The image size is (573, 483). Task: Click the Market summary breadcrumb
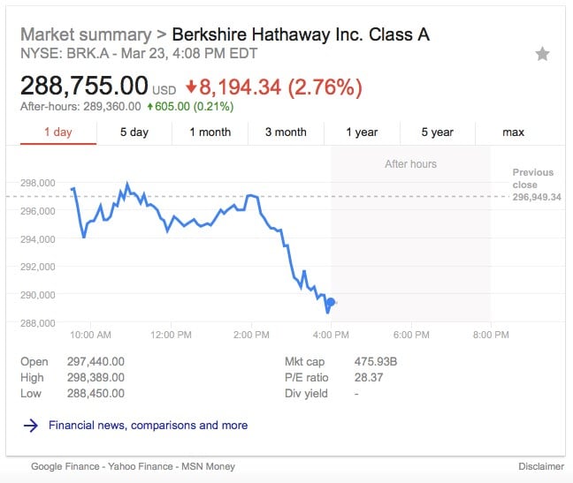point(85,35)
